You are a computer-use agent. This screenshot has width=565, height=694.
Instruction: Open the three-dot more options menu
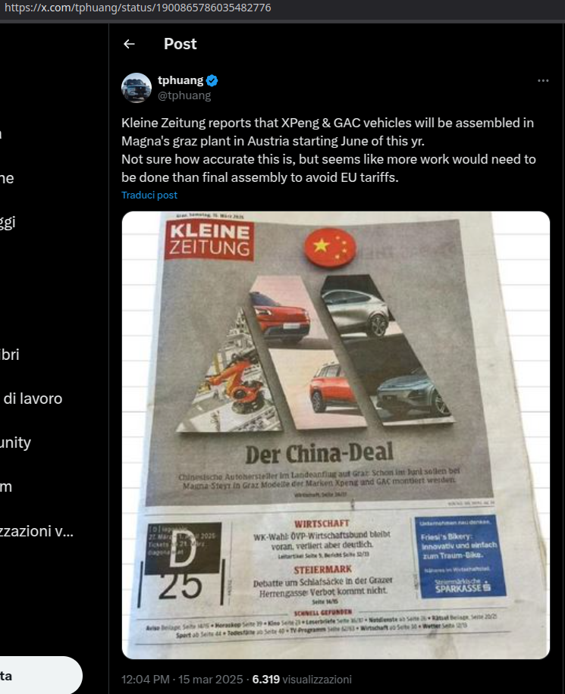pyautogui.click(x=543, y=80)
